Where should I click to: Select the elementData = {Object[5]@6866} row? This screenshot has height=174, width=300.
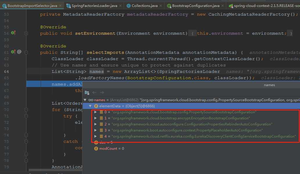coord(191,106)
